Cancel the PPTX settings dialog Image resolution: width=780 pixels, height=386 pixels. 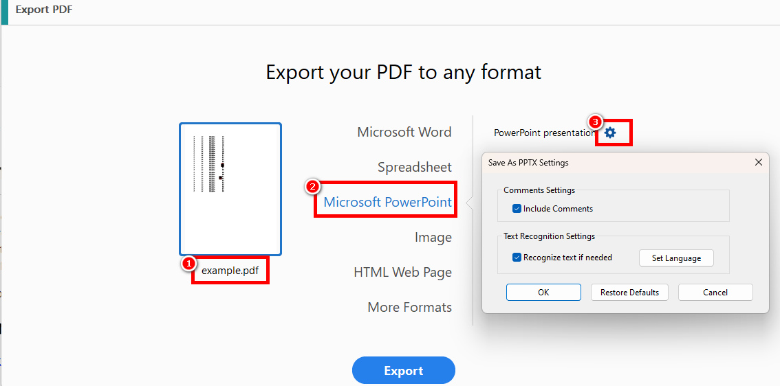pos(715,293)
